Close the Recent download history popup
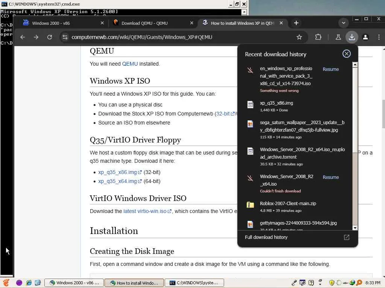Image resolution: width=385 pixels, height=288 pixels. click(x=346, y=54)
